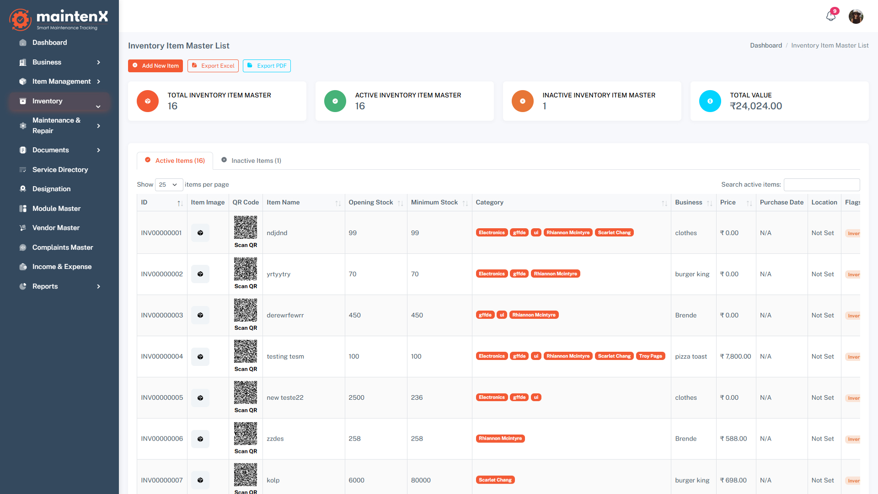Select the Active Items tab

point(174,161)
